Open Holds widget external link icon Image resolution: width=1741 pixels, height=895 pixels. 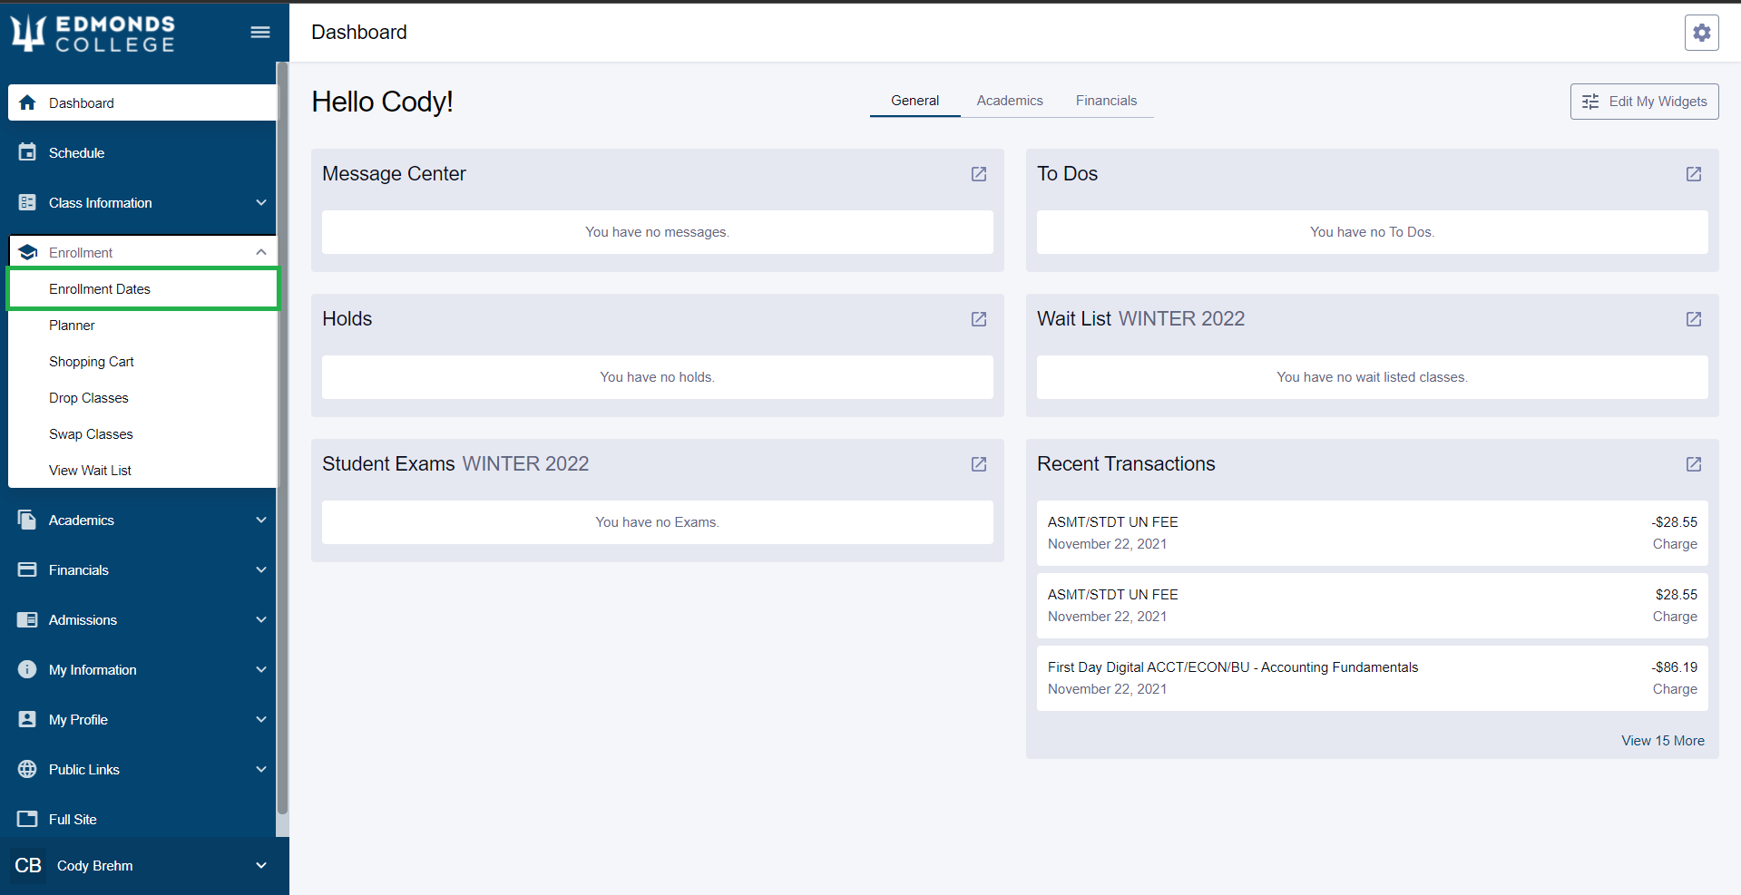pos(979,319)
